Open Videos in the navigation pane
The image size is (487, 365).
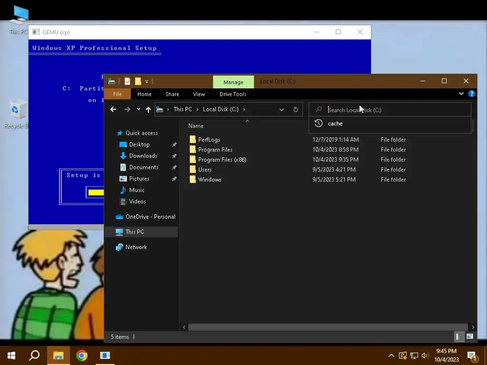coord(137,202)
